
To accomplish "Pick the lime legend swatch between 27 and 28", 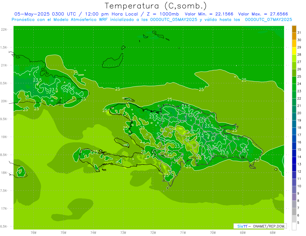I will (x=294, y=58).
